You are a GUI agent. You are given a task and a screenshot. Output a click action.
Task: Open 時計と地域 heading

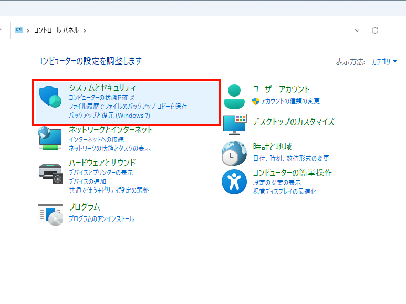[273, 146]
